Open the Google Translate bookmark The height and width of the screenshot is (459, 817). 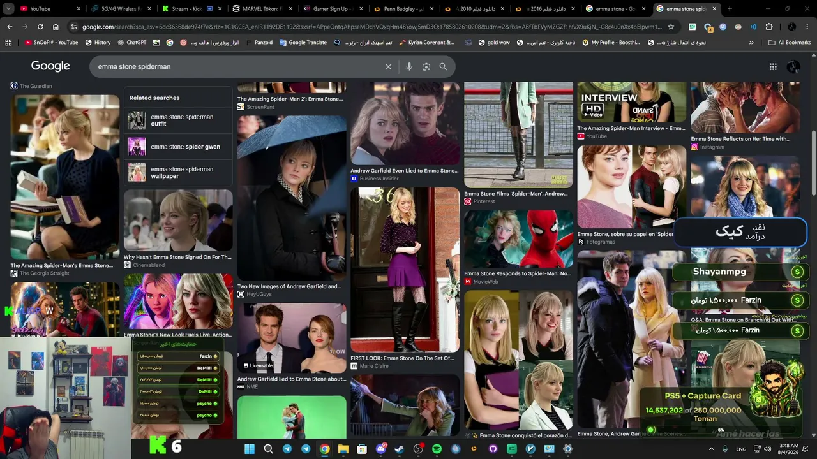tap(303, 43)
